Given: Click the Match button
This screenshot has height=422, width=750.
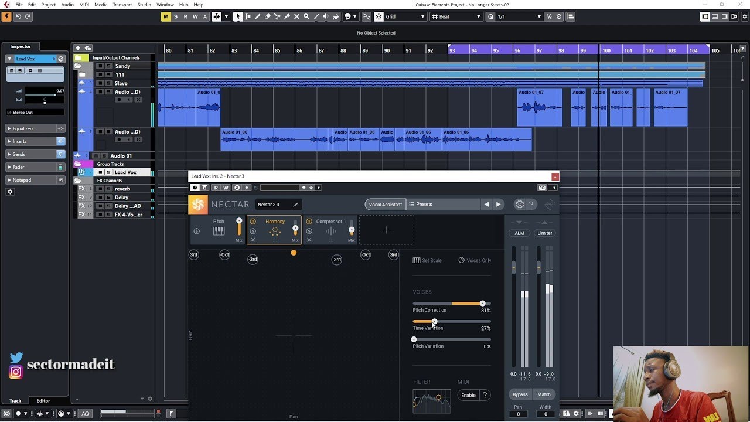Looking at the screenshot, I should pyautogui.click(x=544, y=394).
